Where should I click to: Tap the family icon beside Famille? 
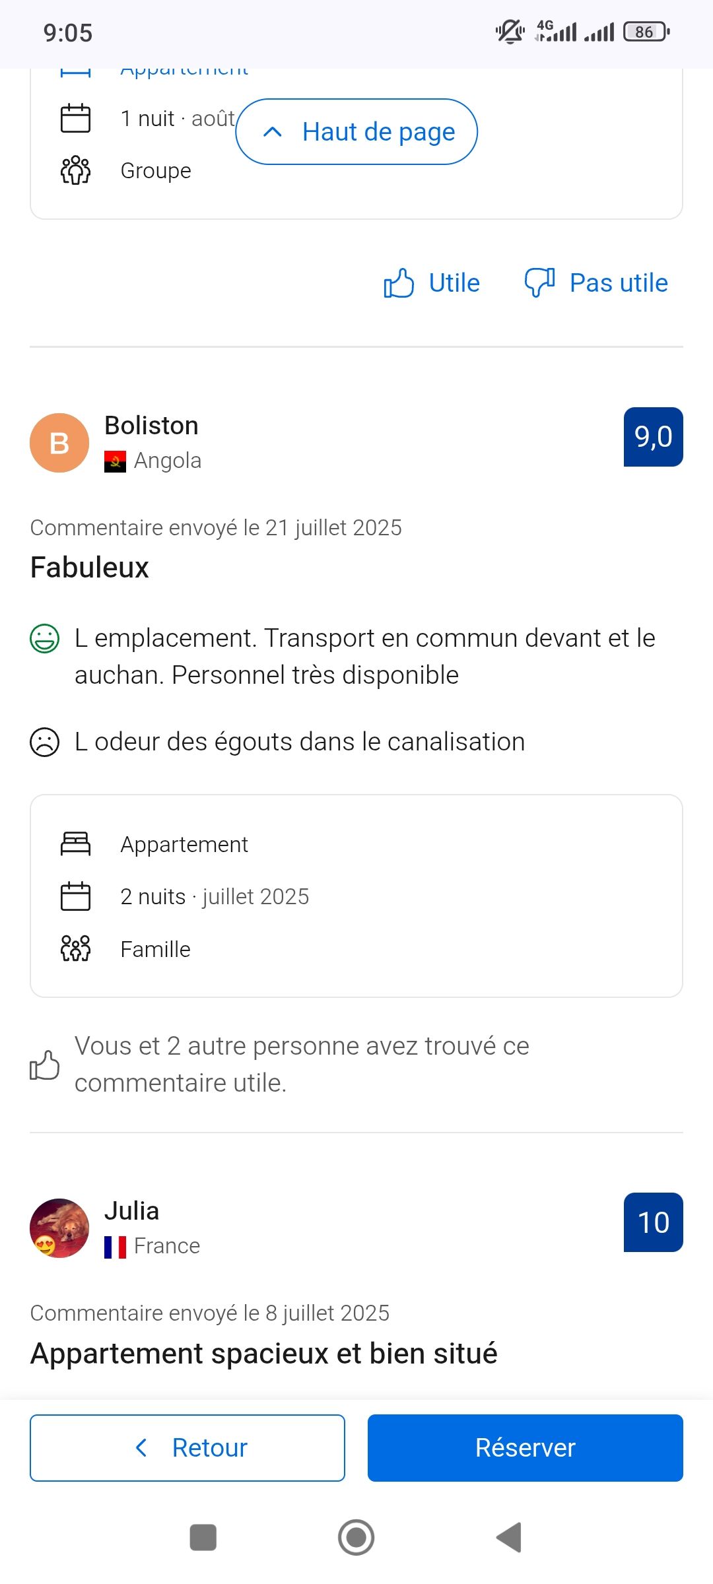[75, 948]
